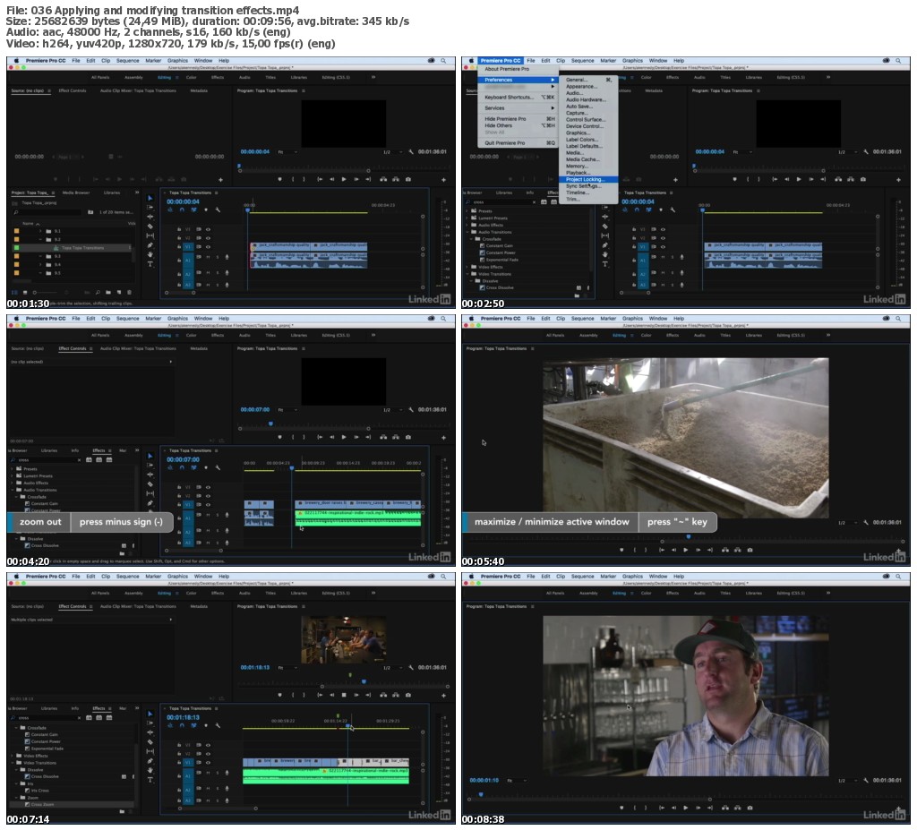917x830 pixels.
Task: Open the Sequence menu in the 00:01:30 frame
Action: point(127,60)
